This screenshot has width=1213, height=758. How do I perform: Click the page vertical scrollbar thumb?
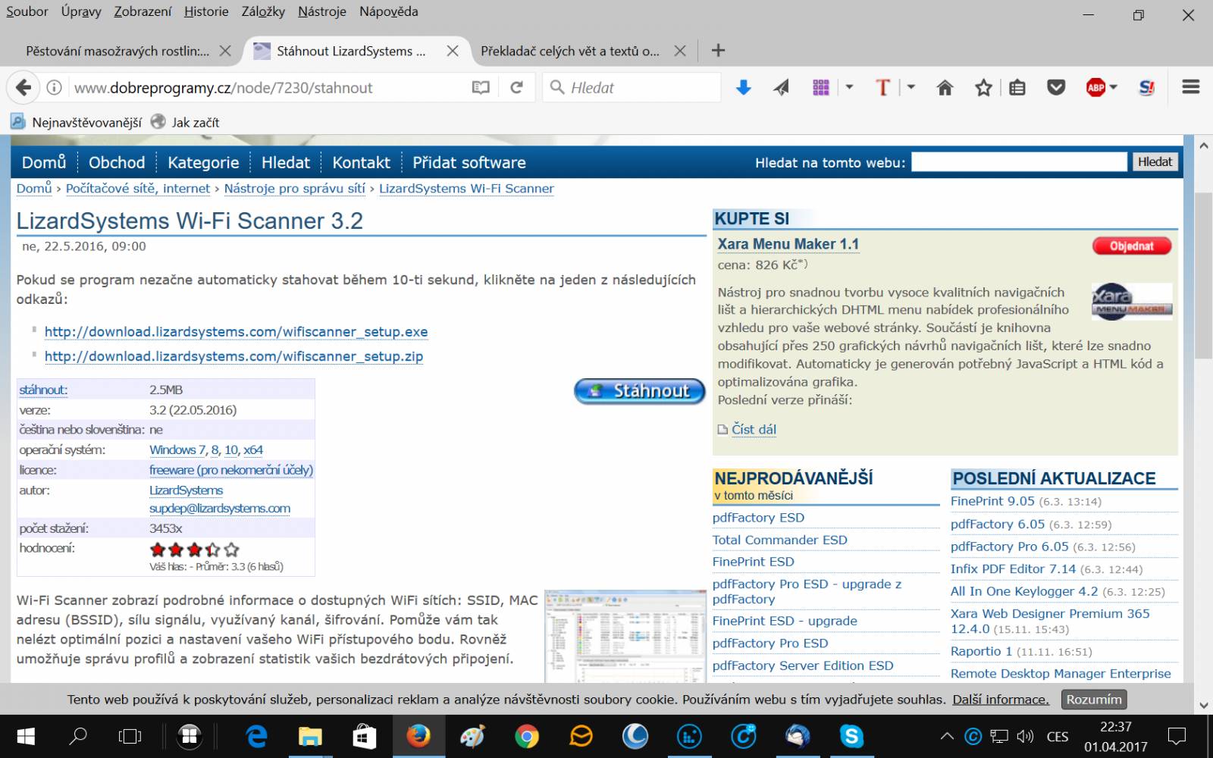coord(1203,277)
